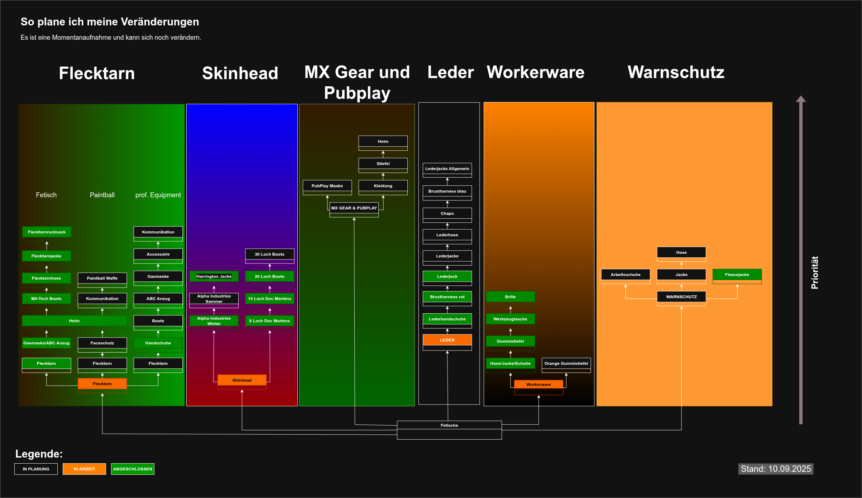Viewport: 862px width, 498px height.
Task: Click the IN ARBEIT legend swatch
Action: [84, 469]
